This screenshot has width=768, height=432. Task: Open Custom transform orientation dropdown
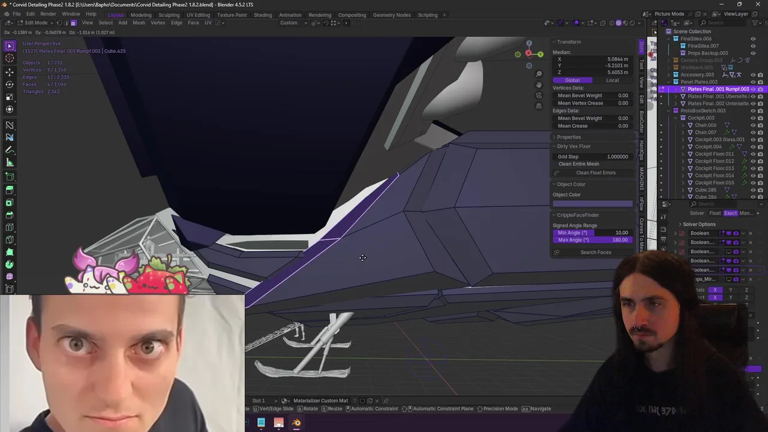tap(293, 23)
